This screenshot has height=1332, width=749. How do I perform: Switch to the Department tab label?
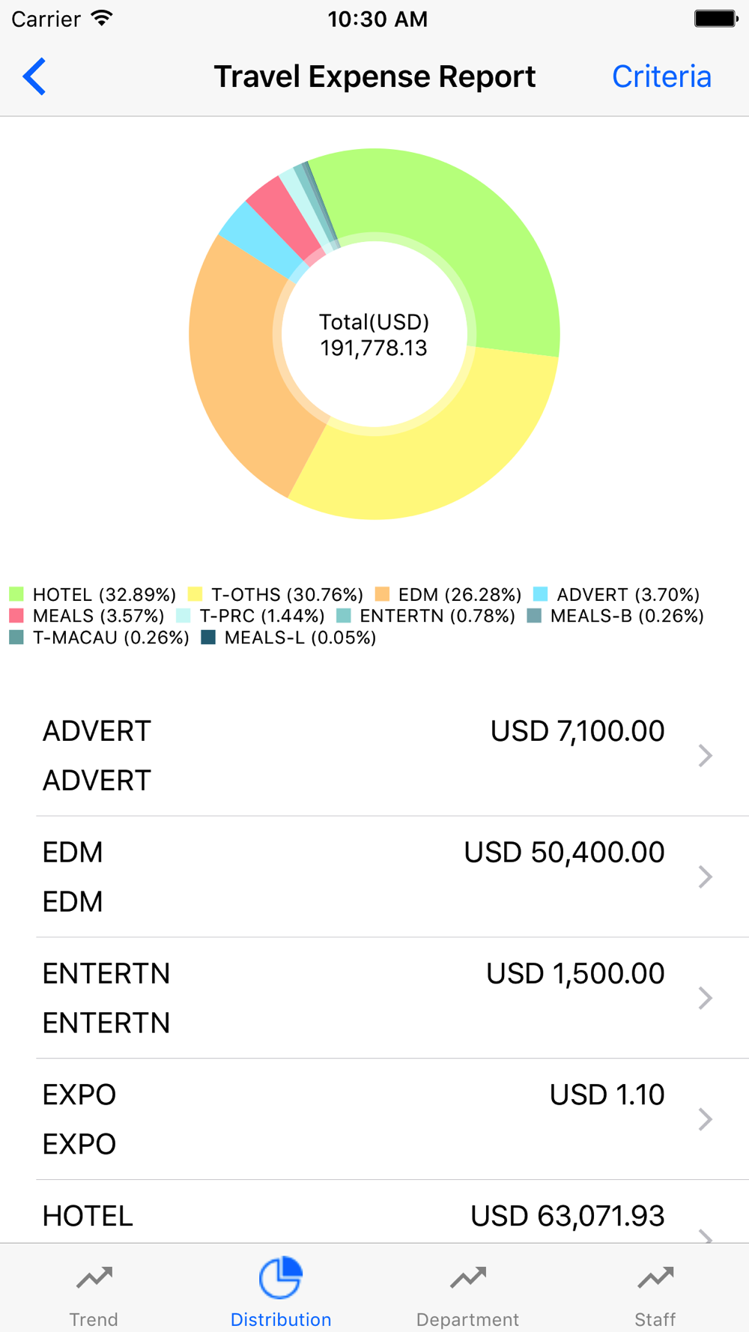click(468, 1319)
